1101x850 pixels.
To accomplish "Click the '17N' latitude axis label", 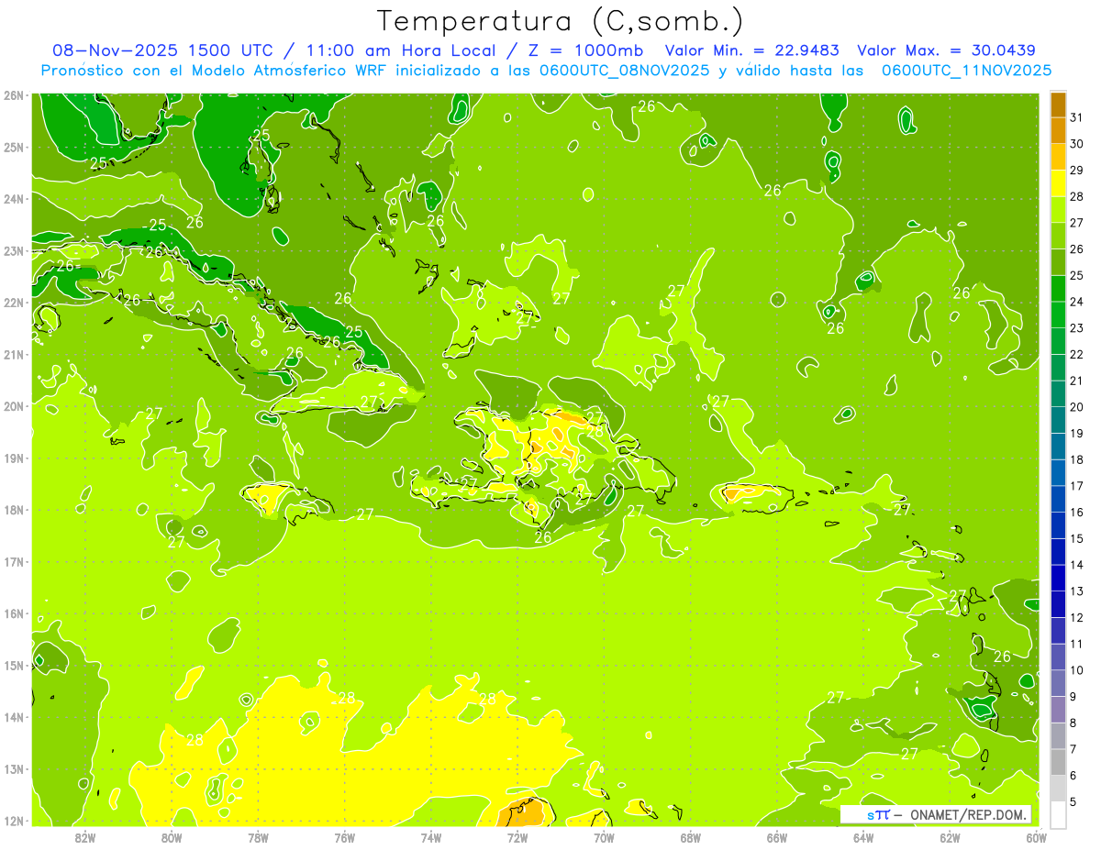I will [x=14, y=561].
